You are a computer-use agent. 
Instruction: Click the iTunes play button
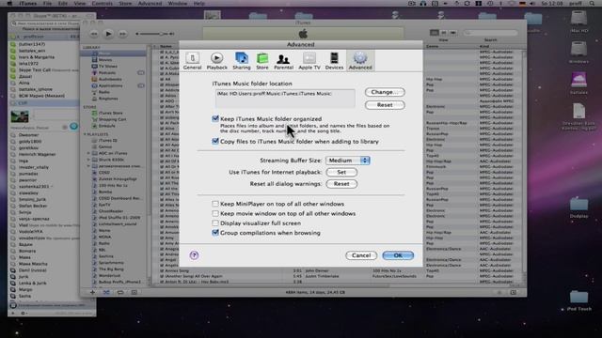(x=109, y=34)
